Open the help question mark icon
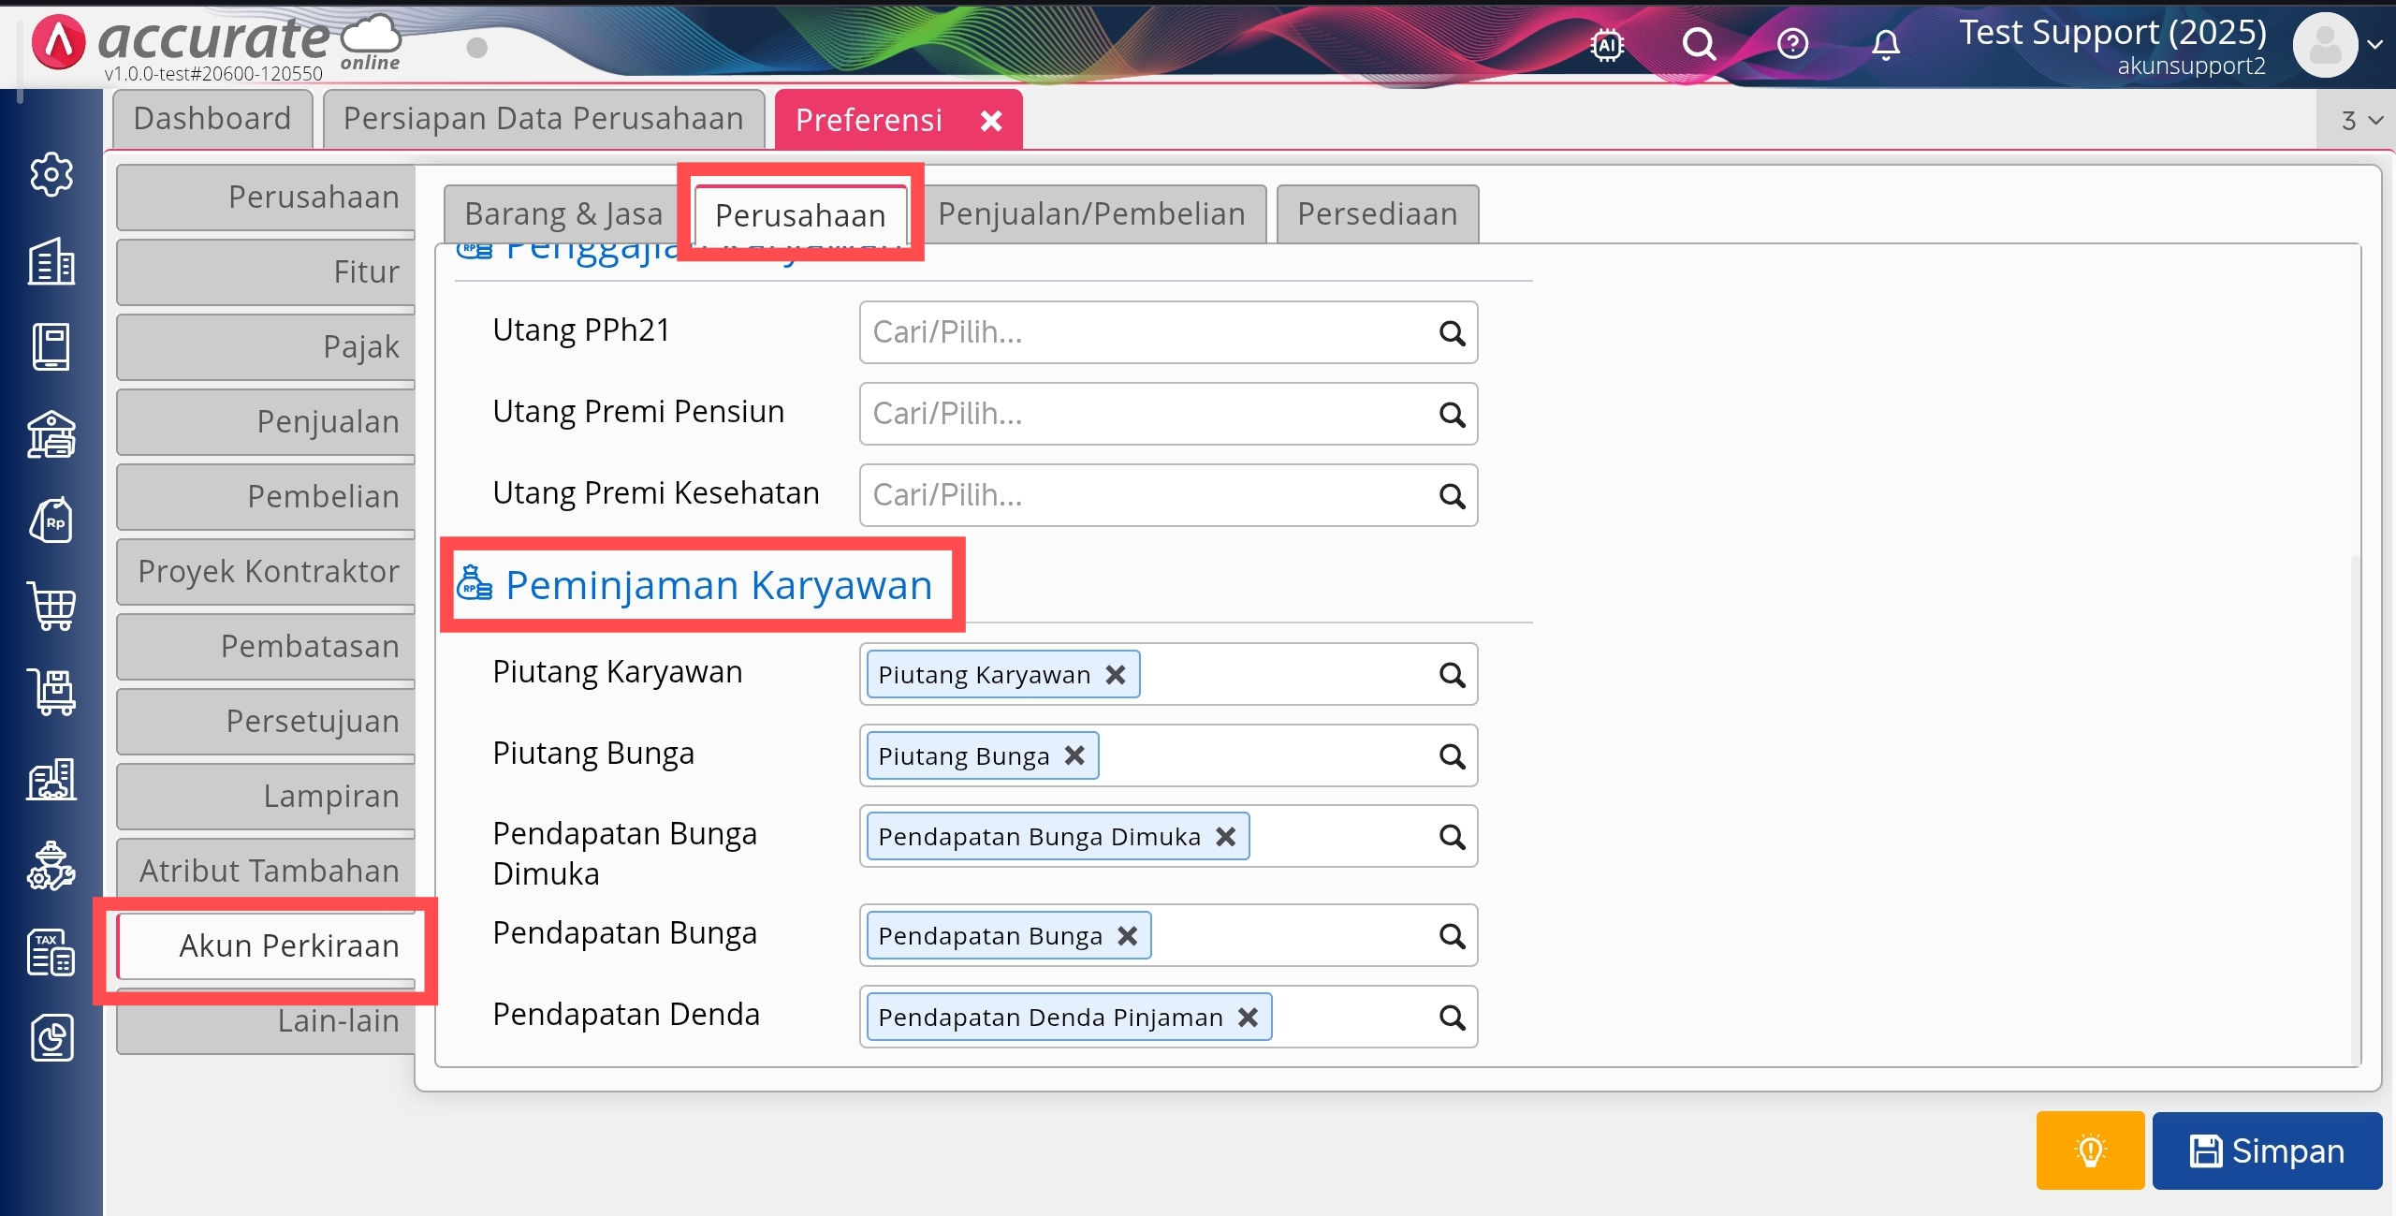The image size is (2396, 1216). coord(1792,44)
